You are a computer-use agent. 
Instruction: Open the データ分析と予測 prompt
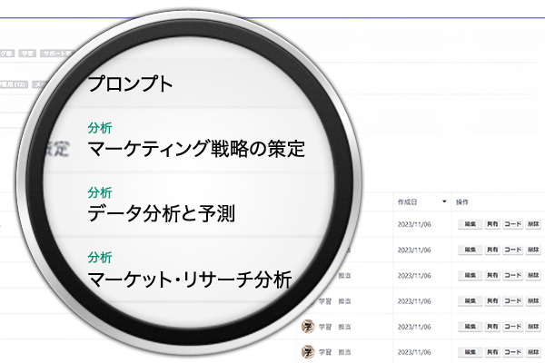coord(162,215)
